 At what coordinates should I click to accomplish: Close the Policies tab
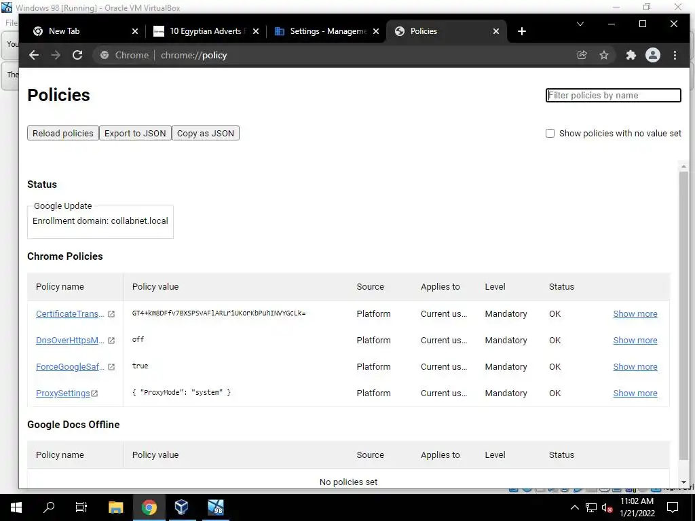496,31
